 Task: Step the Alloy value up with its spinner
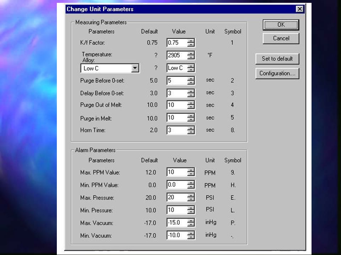coord(191,66)
